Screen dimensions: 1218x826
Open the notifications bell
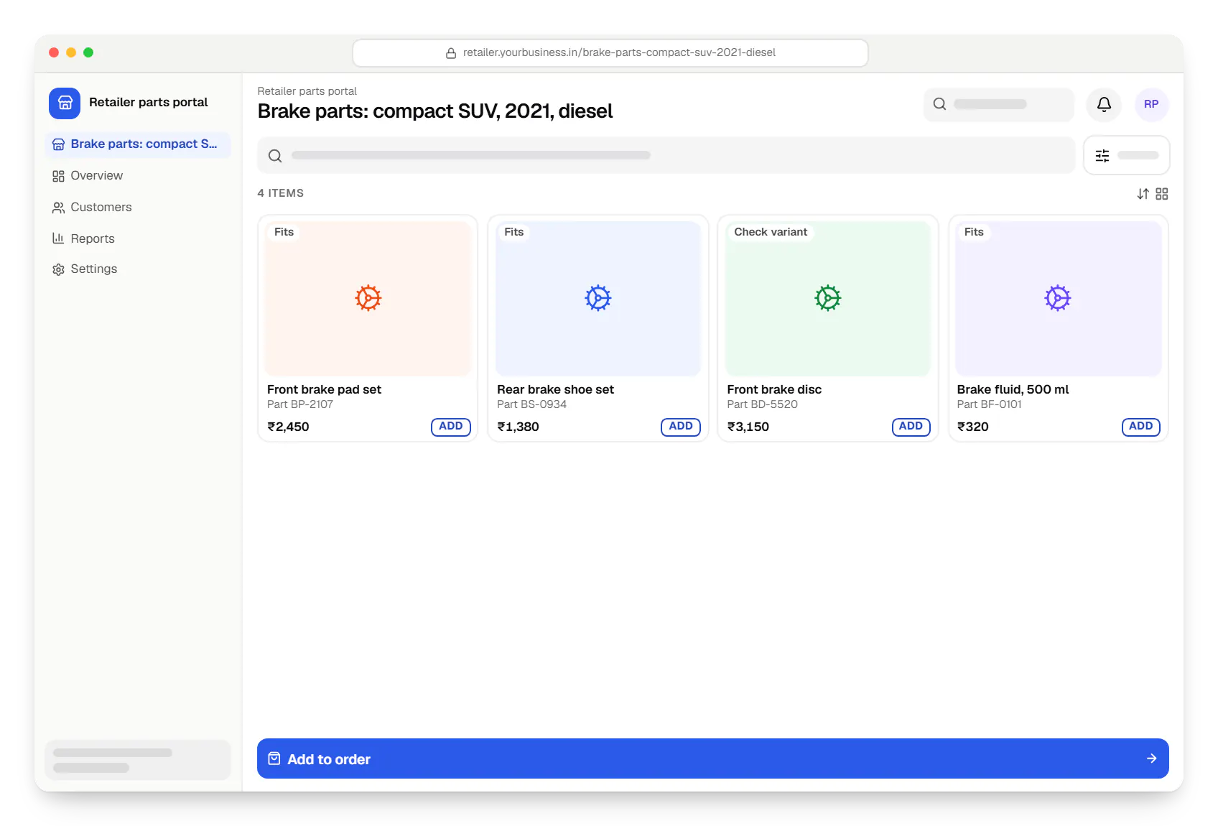(x=1105, y=104)
